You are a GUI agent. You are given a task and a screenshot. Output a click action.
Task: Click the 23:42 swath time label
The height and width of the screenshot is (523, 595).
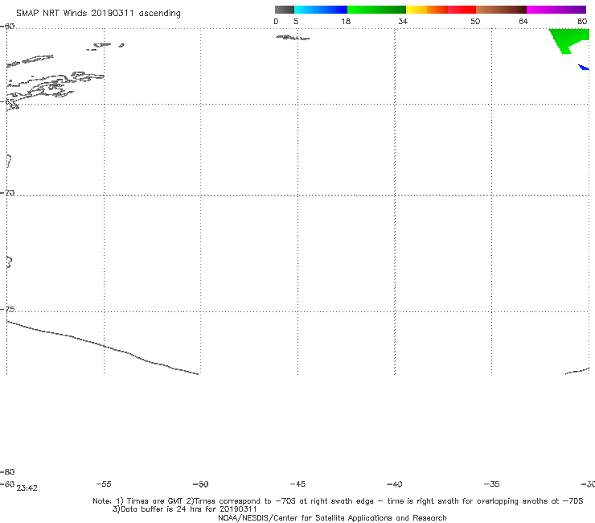(27, 488)
